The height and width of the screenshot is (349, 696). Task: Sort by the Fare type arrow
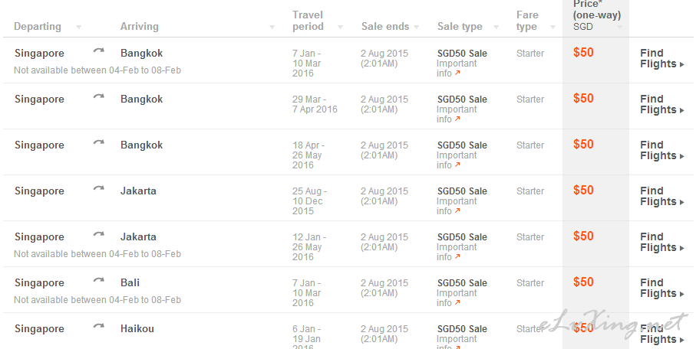tap(553, 28)
